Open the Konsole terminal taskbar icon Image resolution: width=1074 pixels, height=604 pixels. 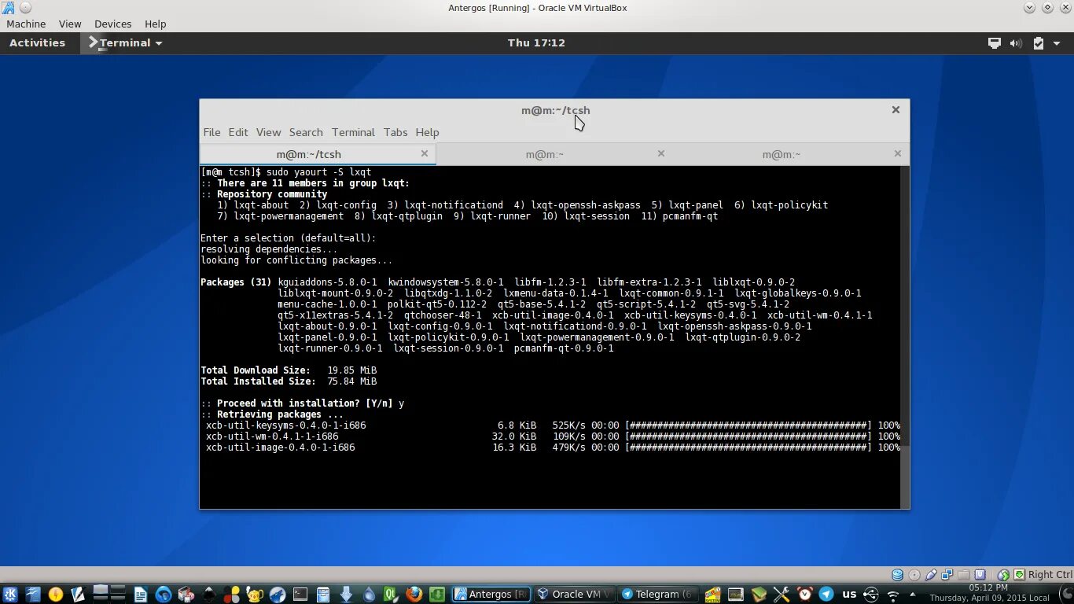click(x=300, y=595)
